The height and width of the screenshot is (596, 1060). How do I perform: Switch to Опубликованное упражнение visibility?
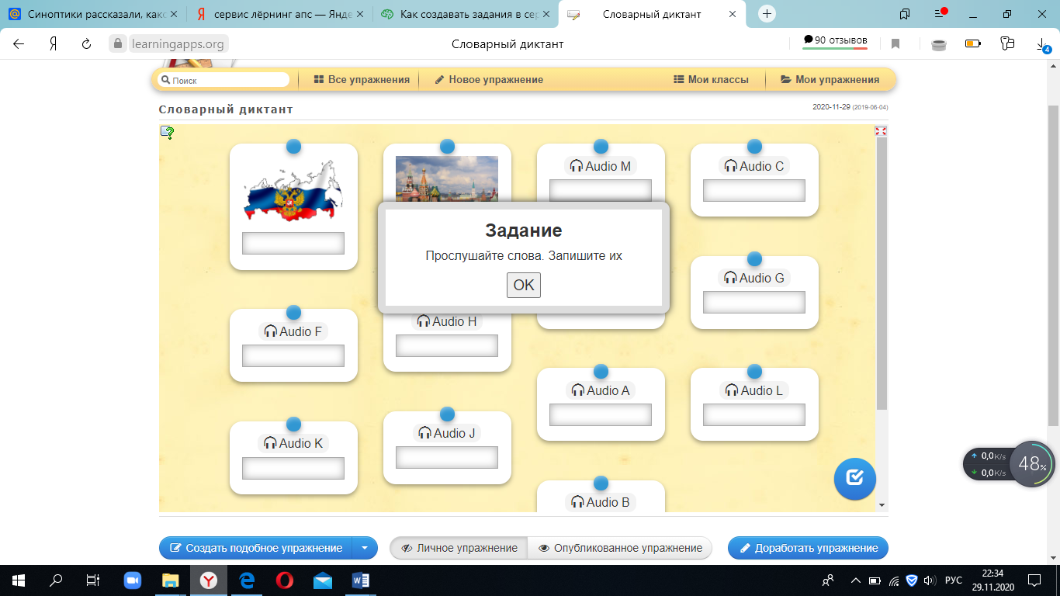coord(619,548)
